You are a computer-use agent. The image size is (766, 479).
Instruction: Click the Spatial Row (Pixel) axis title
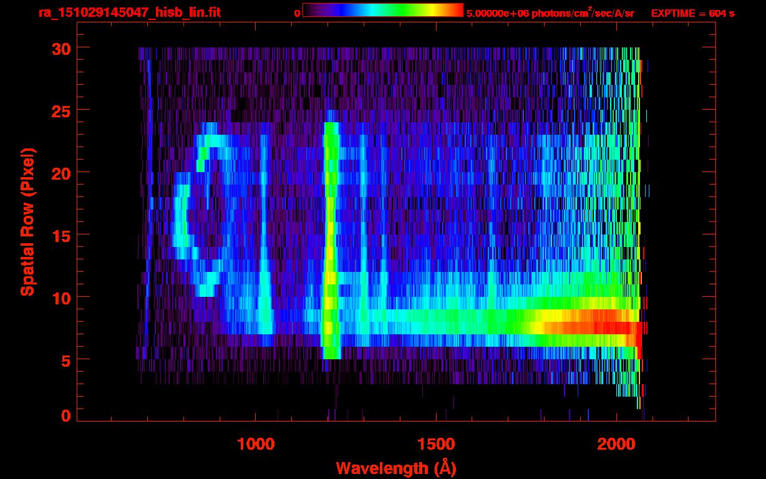27,221
